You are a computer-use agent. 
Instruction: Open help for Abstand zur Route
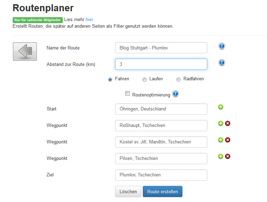[221, 63]
